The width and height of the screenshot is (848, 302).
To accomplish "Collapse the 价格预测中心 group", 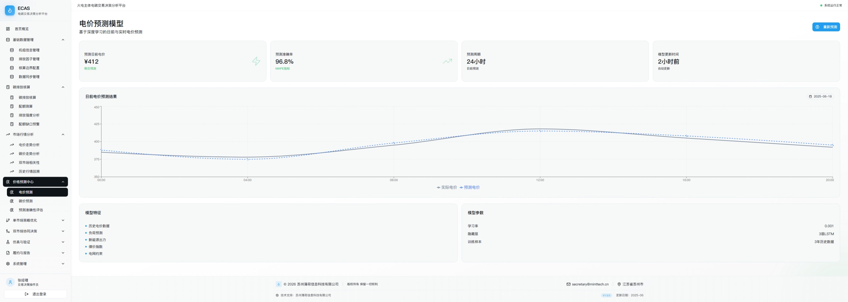I will 63,182.
